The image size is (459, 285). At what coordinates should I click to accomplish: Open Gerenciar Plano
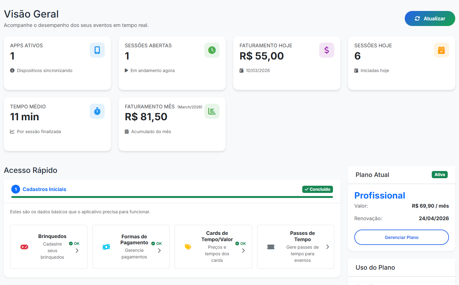[401, 237]
